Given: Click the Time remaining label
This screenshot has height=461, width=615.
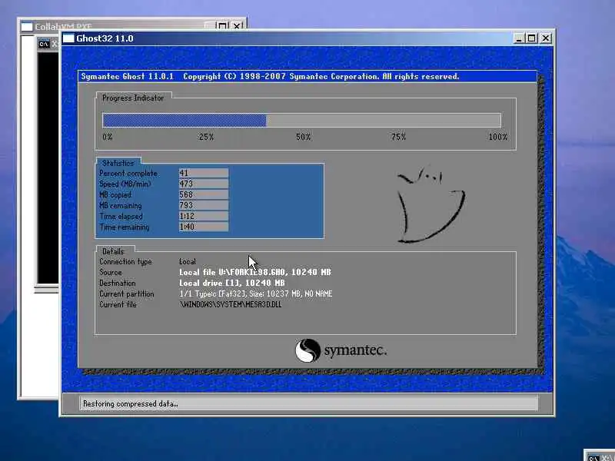Looking at the screenshot, I should click(x=124, y=227).
